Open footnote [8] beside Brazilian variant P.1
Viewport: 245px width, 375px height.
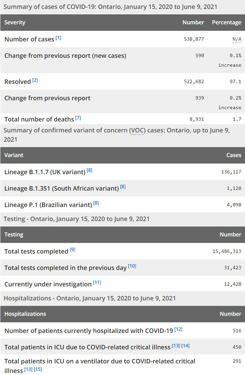tap(96, 203)
